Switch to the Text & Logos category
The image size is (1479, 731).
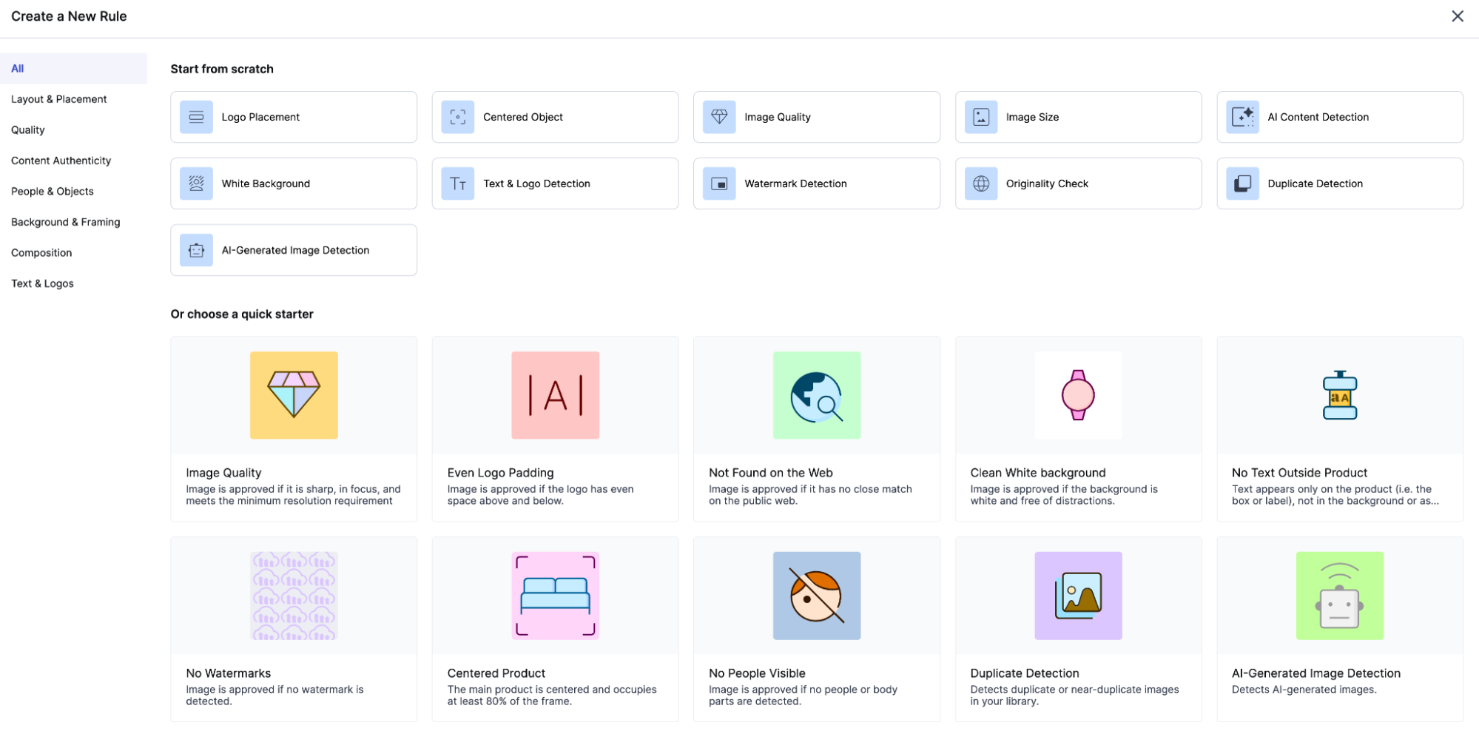click(42, 283)
